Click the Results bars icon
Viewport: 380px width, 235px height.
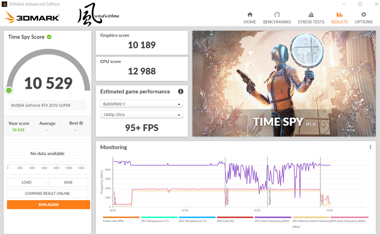339,15
